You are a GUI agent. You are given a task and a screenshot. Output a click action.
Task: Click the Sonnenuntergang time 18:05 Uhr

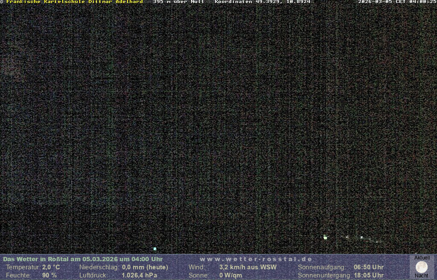(368, 275)
